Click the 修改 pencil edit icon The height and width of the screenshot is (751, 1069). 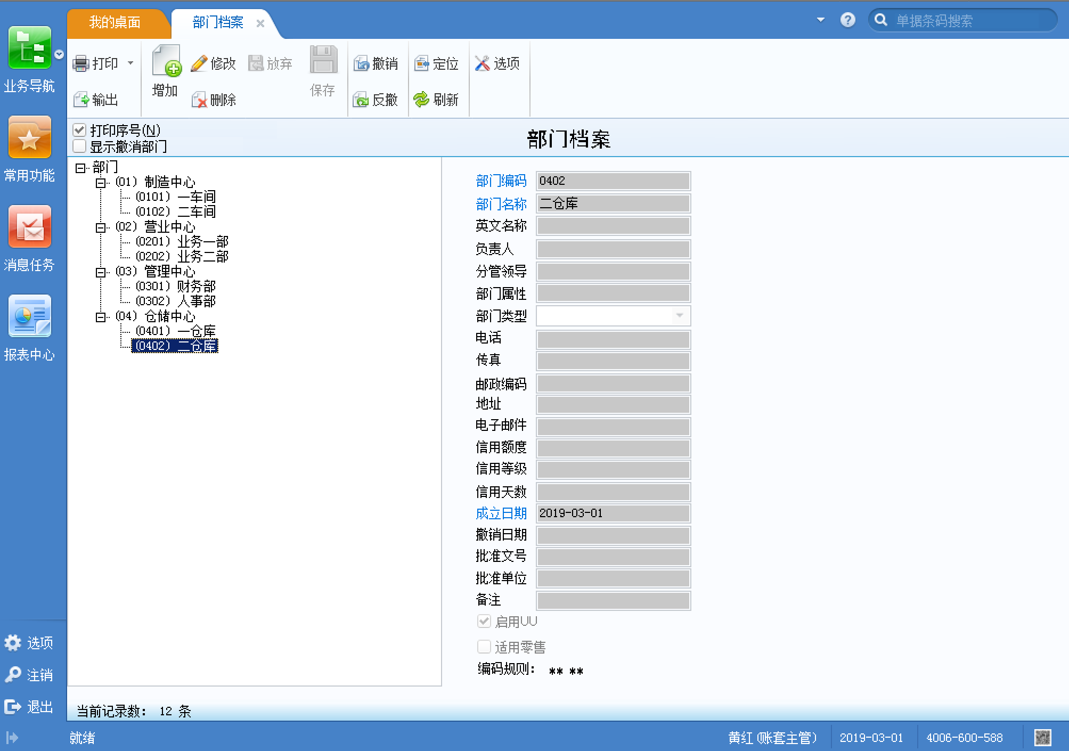(x=199, y=63)
